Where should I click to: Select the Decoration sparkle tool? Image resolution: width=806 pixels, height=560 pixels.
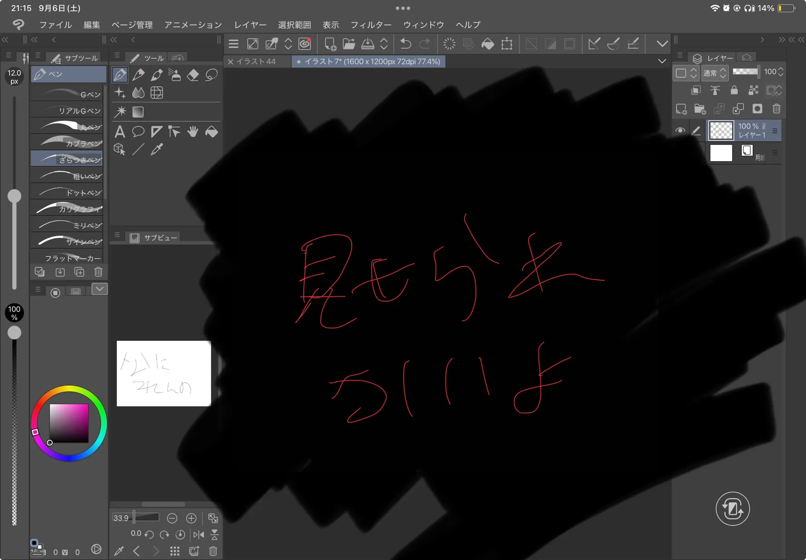click(120, 93)
